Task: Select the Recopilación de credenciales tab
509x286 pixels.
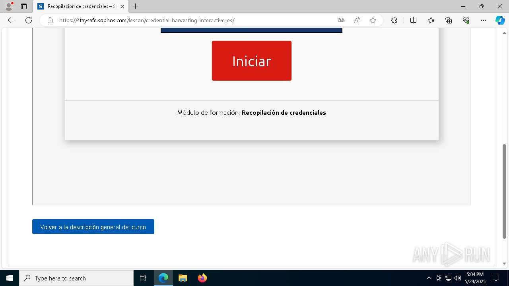Action: (x=81, y=6)
